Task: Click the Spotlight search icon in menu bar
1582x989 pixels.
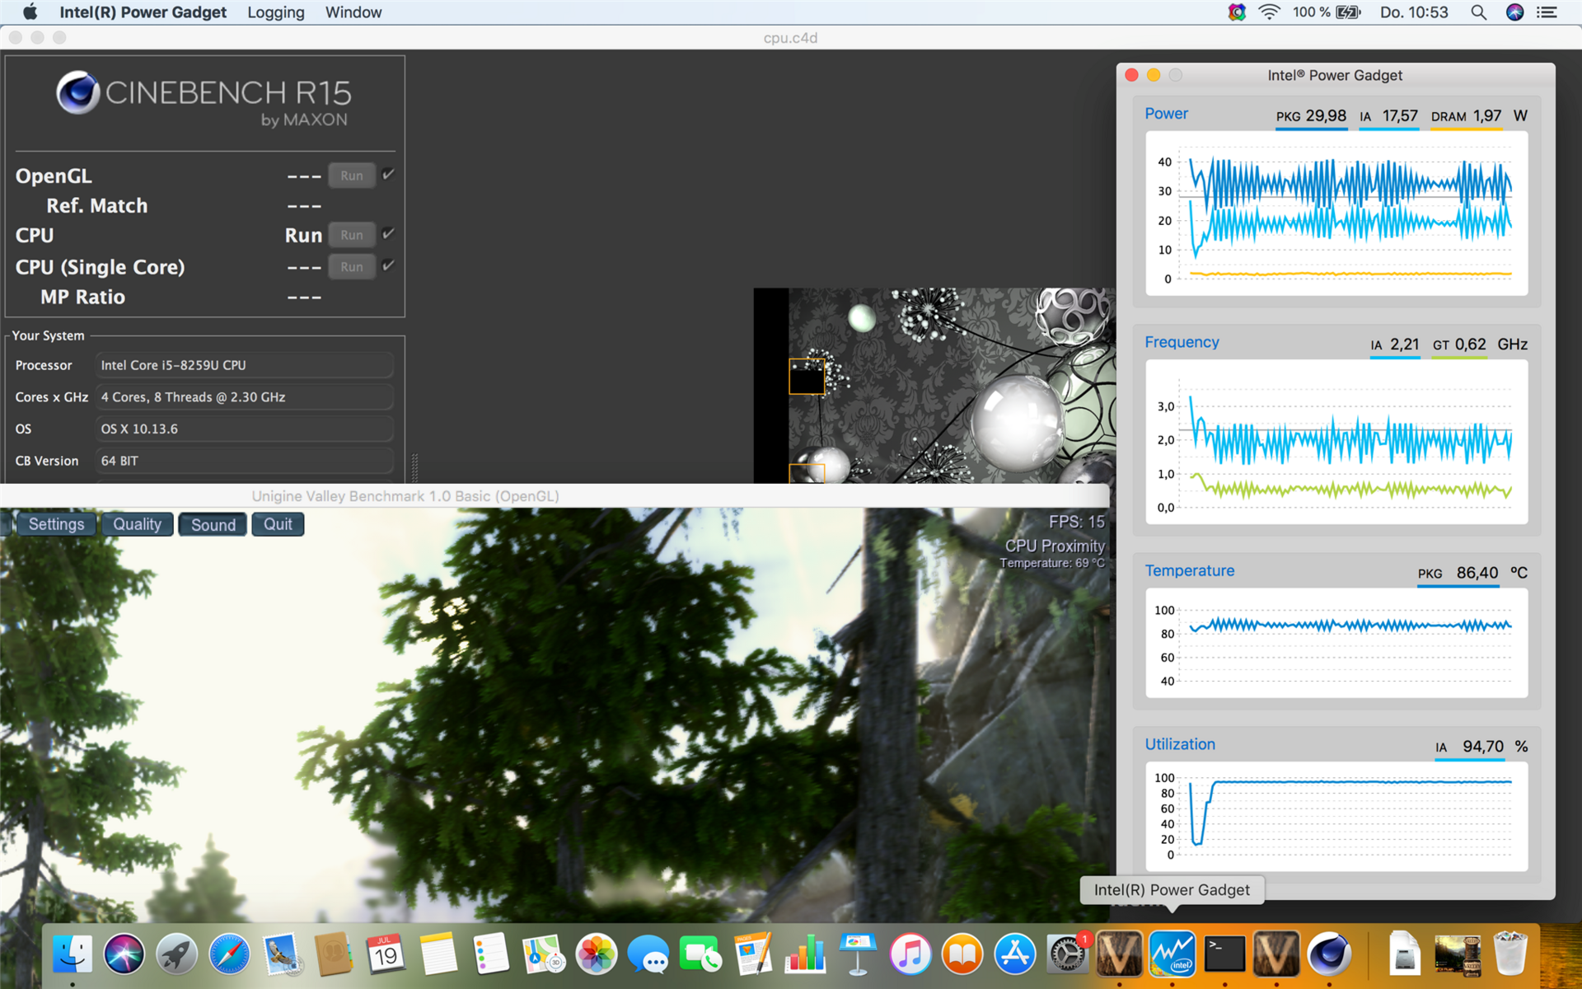Action: (x=1478, y=12)
